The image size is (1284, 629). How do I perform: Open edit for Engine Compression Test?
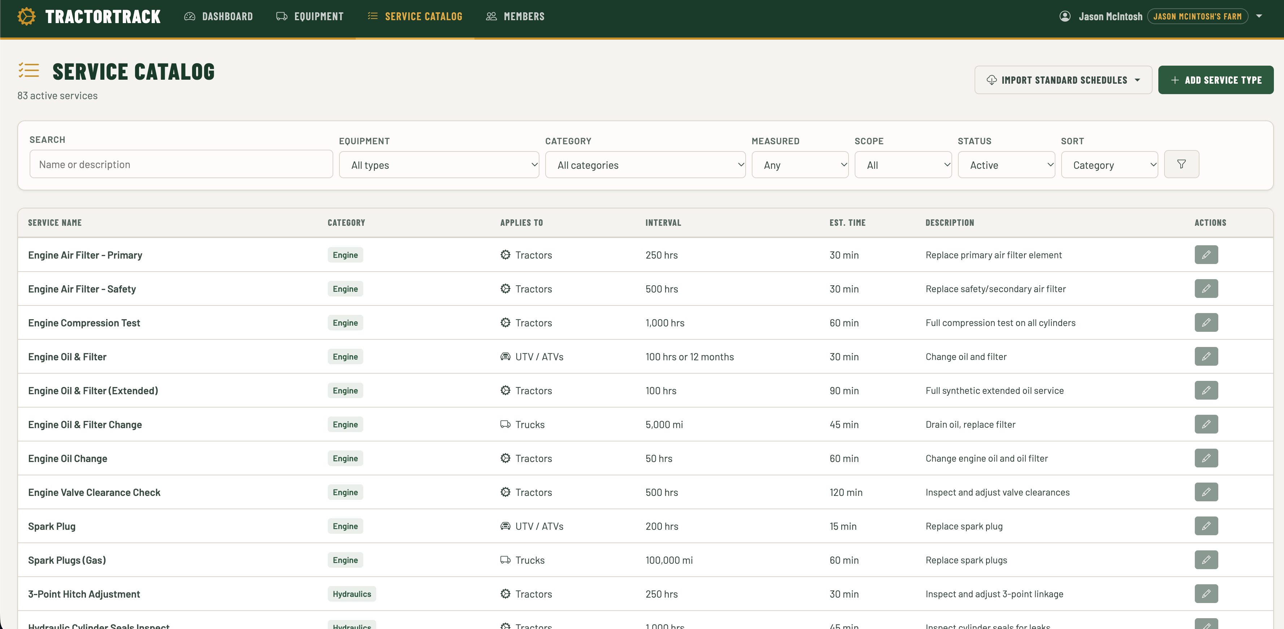click(x=1206, y=322)
